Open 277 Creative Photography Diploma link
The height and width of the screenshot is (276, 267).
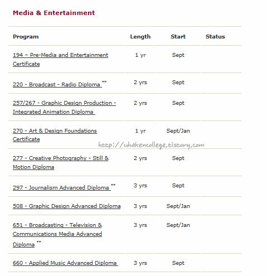click(61, 163)
